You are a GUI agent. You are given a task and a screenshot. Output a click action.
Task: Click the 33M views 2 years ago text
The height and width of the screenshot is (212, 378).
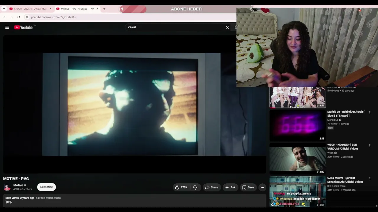click(x=340, y=157)
